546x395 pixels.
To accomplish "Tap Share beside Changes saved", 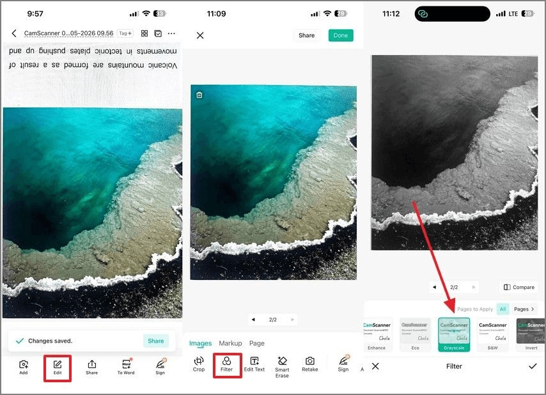I will point(155,341).
